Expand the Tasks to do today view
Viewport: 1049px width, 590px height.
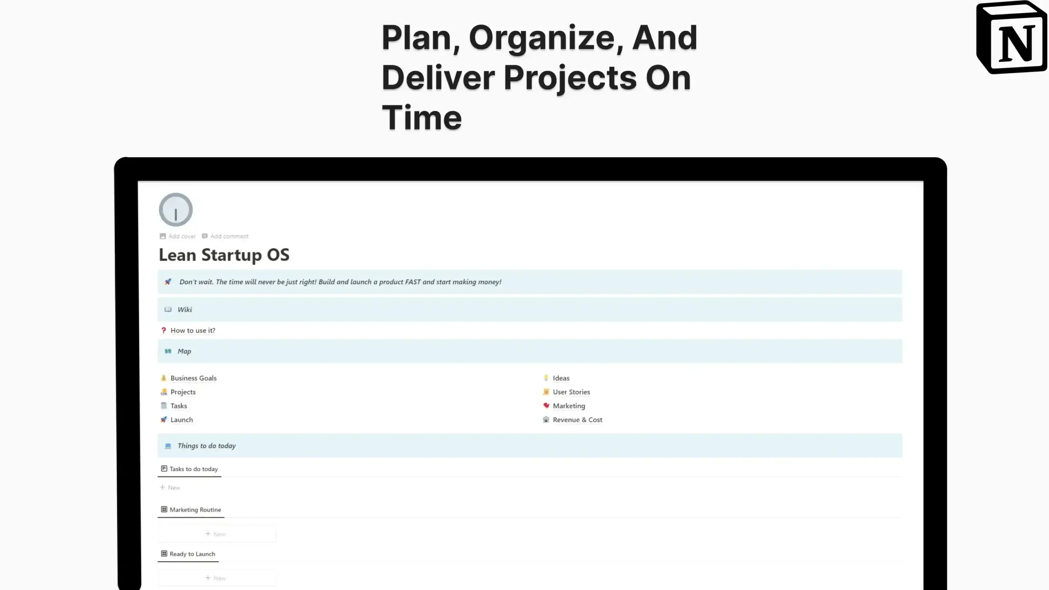point(189,468)
